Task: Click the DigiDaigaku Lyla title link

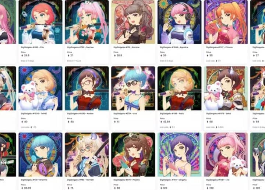Action: [x=217, y=180]
